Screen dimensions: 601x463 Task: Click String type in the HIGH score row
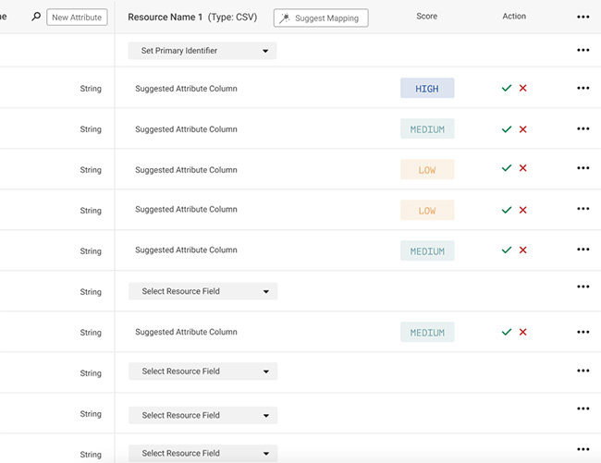(x=91, y=89)
